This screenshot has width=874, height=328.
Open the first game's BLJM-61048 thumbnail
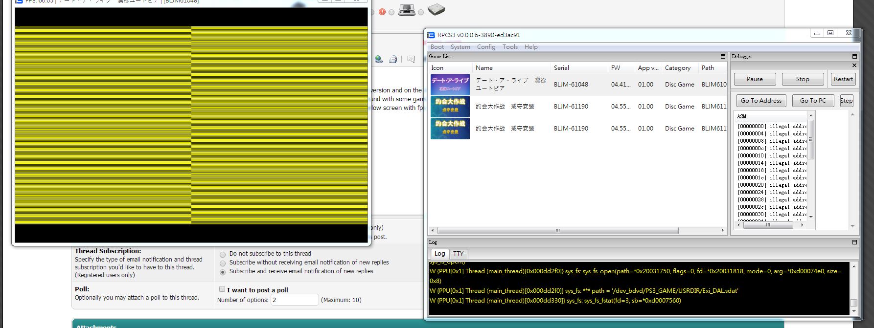[x=450, y=85]
